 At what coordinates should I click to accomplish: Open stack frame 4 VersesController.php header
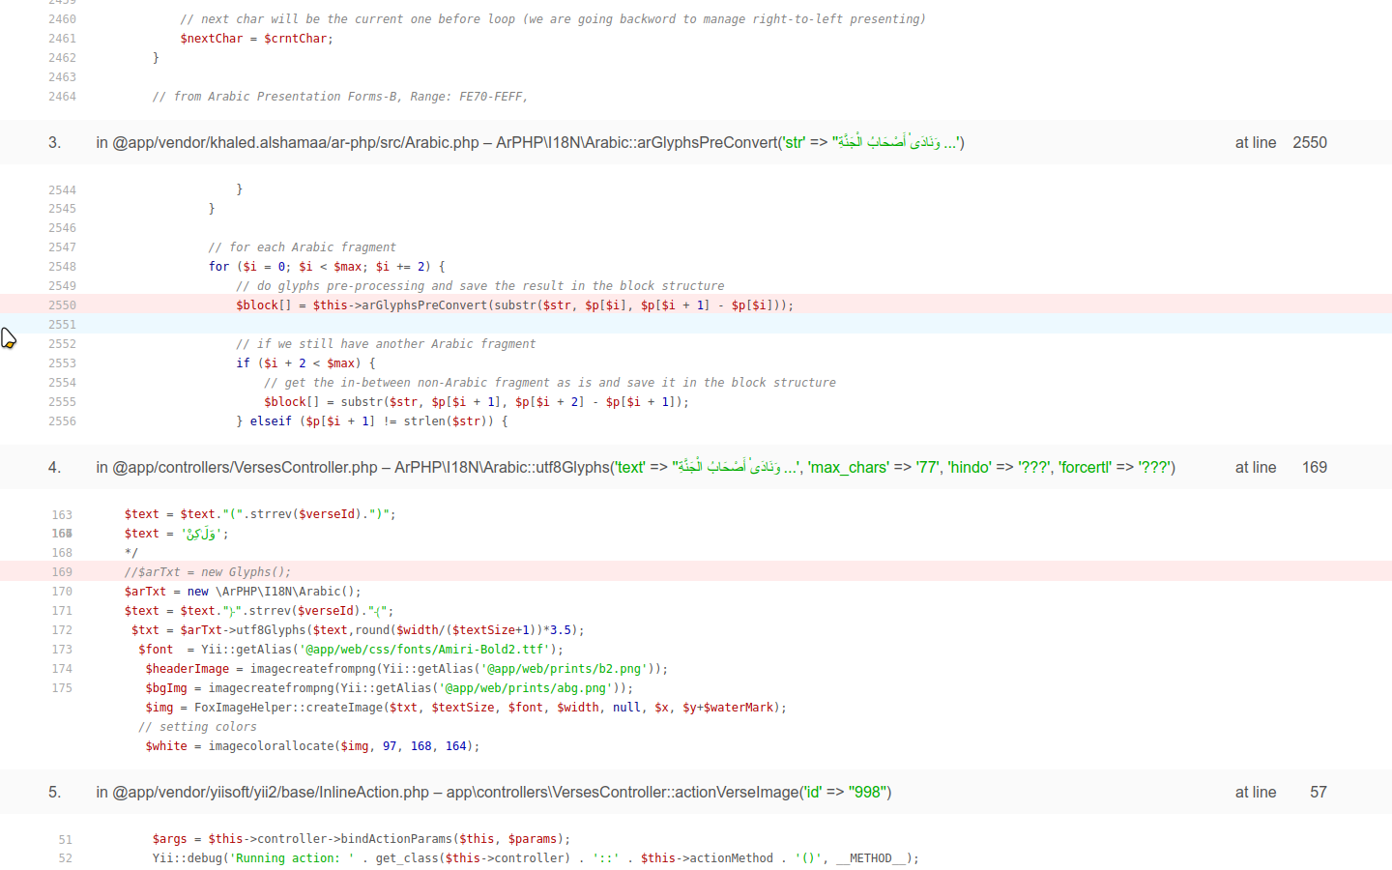[696, 467]
